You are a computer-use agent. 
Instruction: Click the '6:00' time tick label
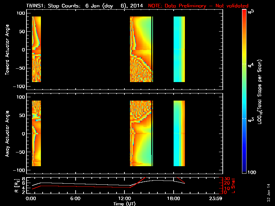coord(75,198)
